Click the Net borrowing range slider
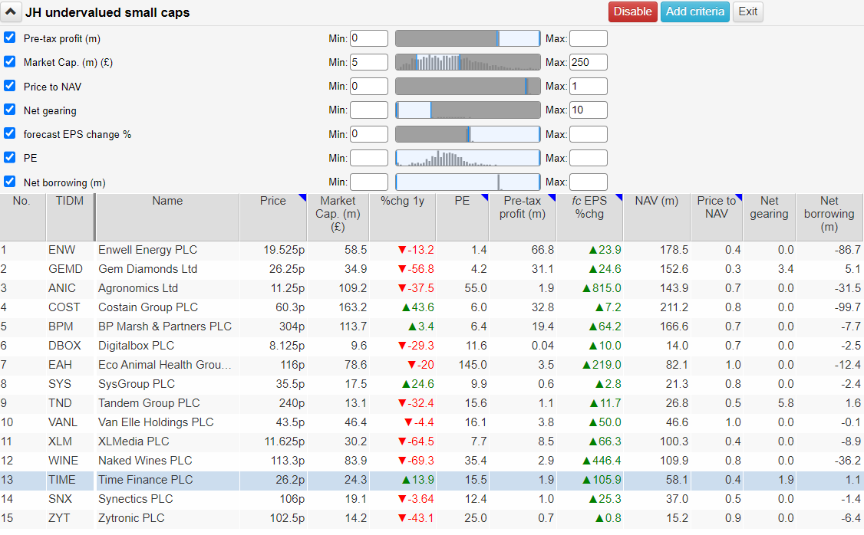This screenshot has width=864, height=535. [468, 182]
